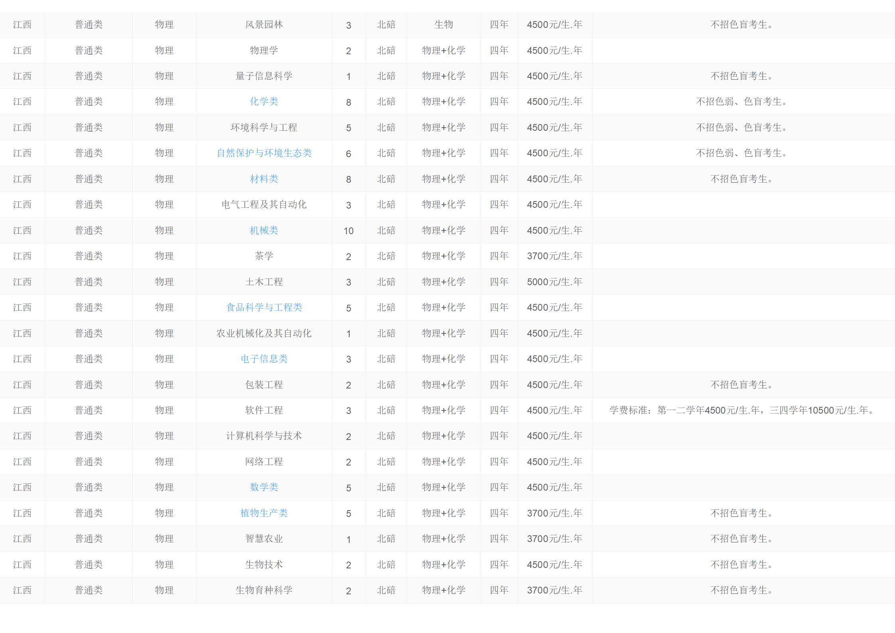
Task: Click the 材料类 major link
Action: 264,179
